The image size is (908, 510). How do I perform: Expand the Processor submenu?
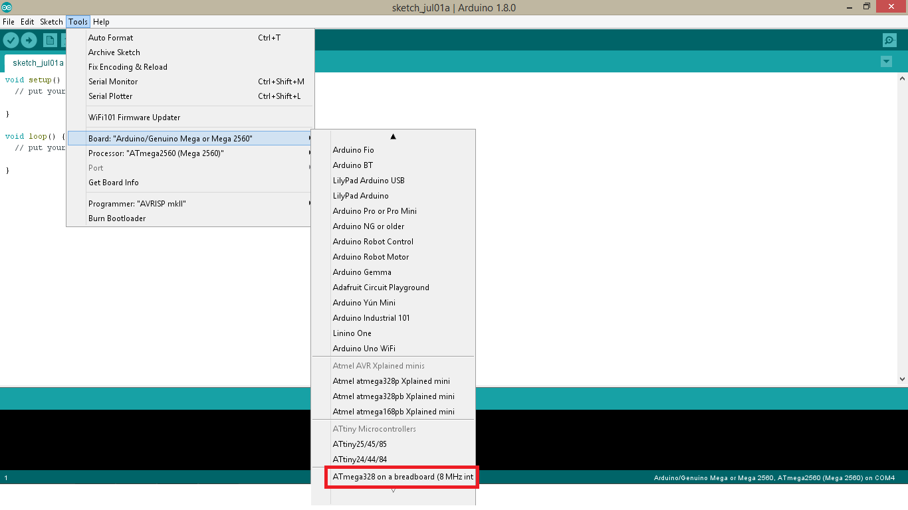pos(156,153)
